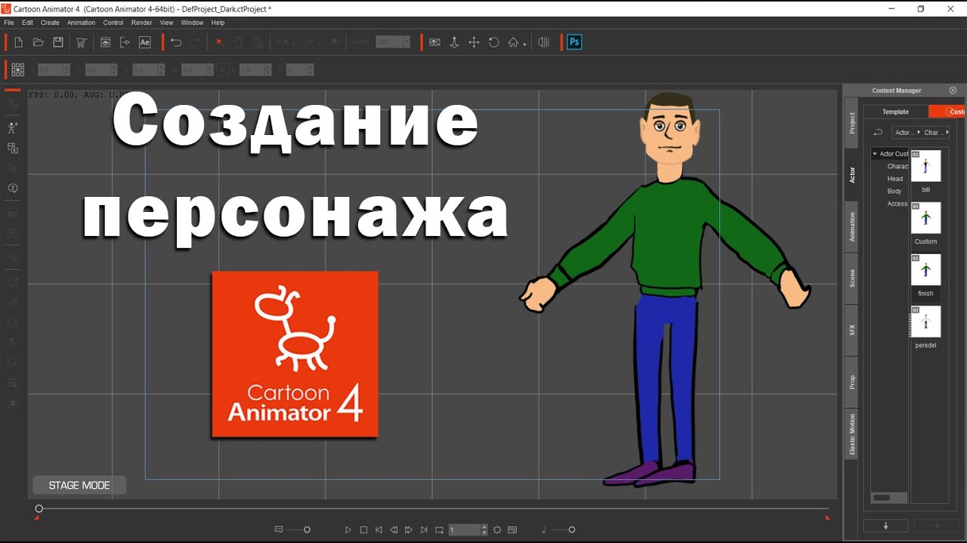Image resolution: width=967 pixels, height=543 pixels.
Task: Open the Edit menu
Action: tap(27, 23)
